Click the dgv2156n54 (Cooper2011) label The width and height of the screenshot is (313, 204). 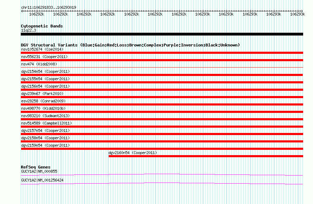[x=45, y=86]
